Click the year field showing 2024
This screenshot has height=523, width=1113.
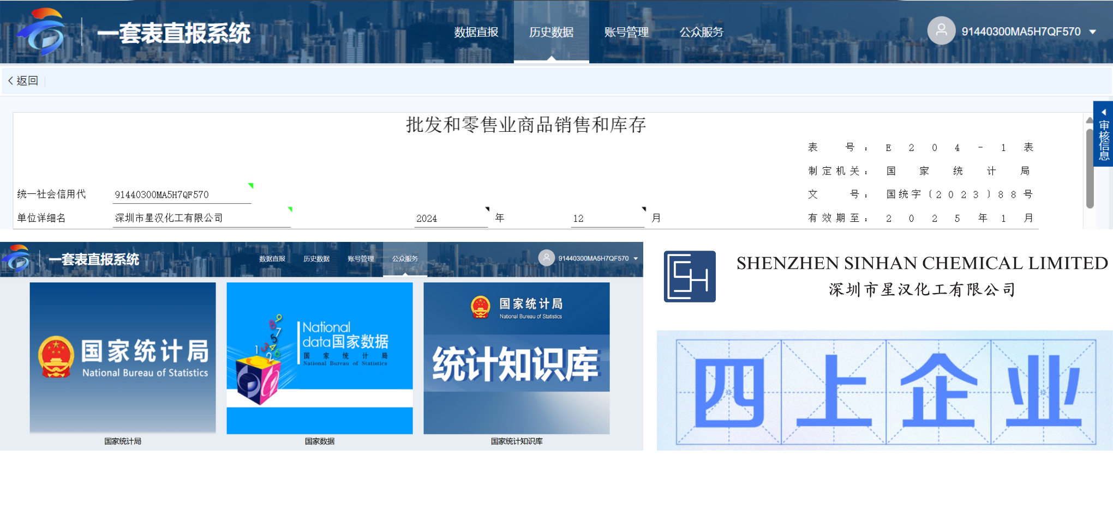(x=451, y=218)
